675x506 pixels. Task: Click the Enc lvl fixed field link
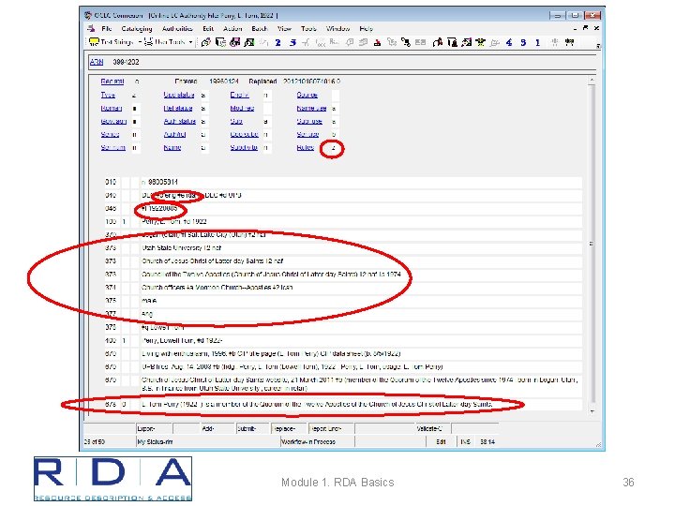click(239, 95)
